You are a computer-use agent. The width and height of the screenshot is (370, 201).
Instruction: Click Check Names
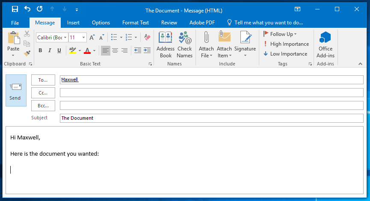click(184, 45)
